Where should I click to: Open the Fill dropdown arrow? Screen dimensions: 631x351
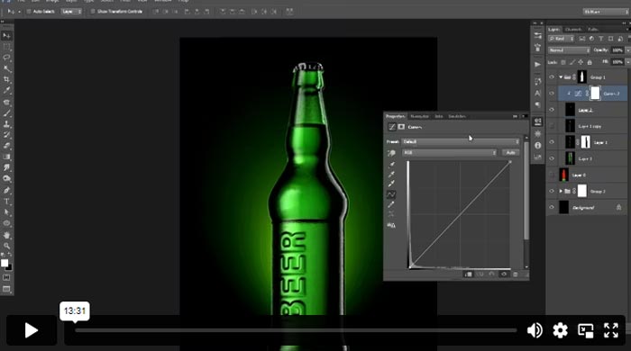(x=628, y=62)
